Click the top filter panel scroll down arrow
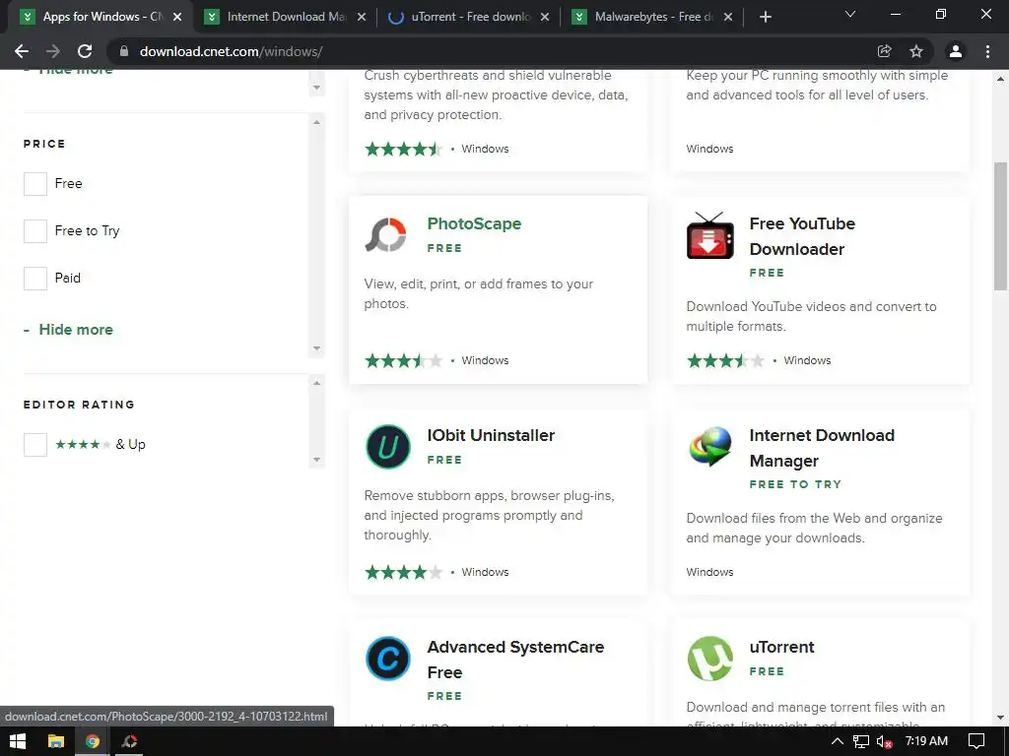This screenshot has height=756, width=1009. coord(316,88)
